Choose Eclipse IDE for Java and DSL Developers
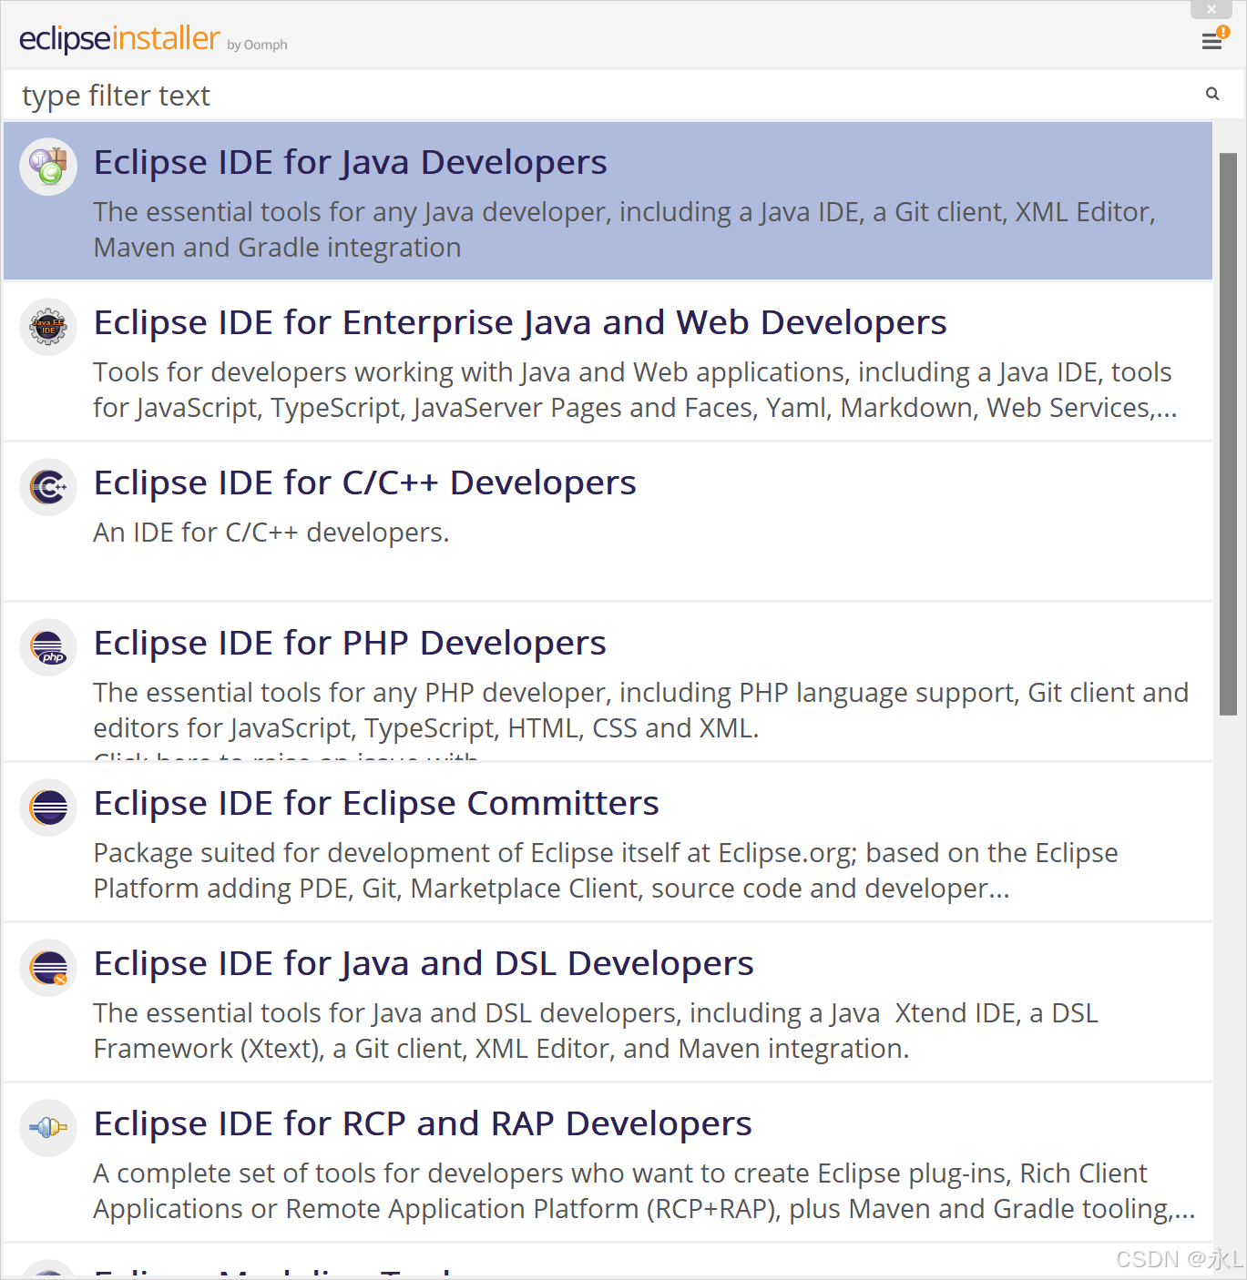The height and width of the screenshot is (1280, 1247). [x=423, y=963]
